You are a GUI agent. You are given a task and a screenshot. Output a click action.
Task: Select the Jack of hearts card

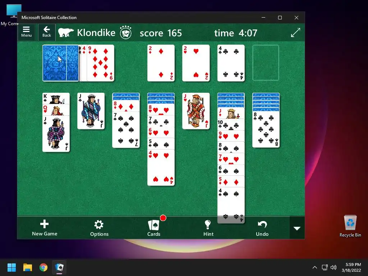[196, 111]
